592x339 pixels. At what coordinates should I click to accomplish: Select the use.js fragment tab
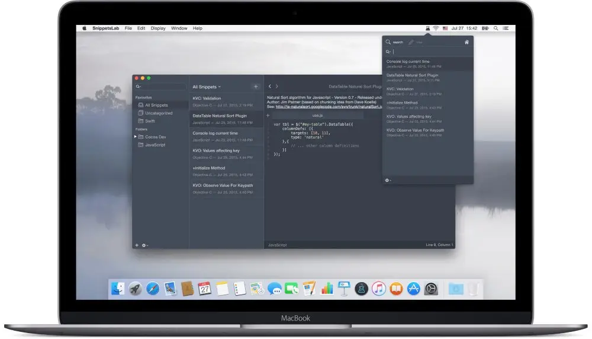[317, 115]
